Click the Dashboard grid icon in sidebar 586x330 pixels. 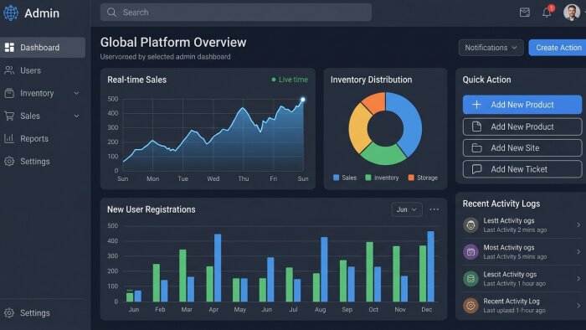[x=9, y=48]
